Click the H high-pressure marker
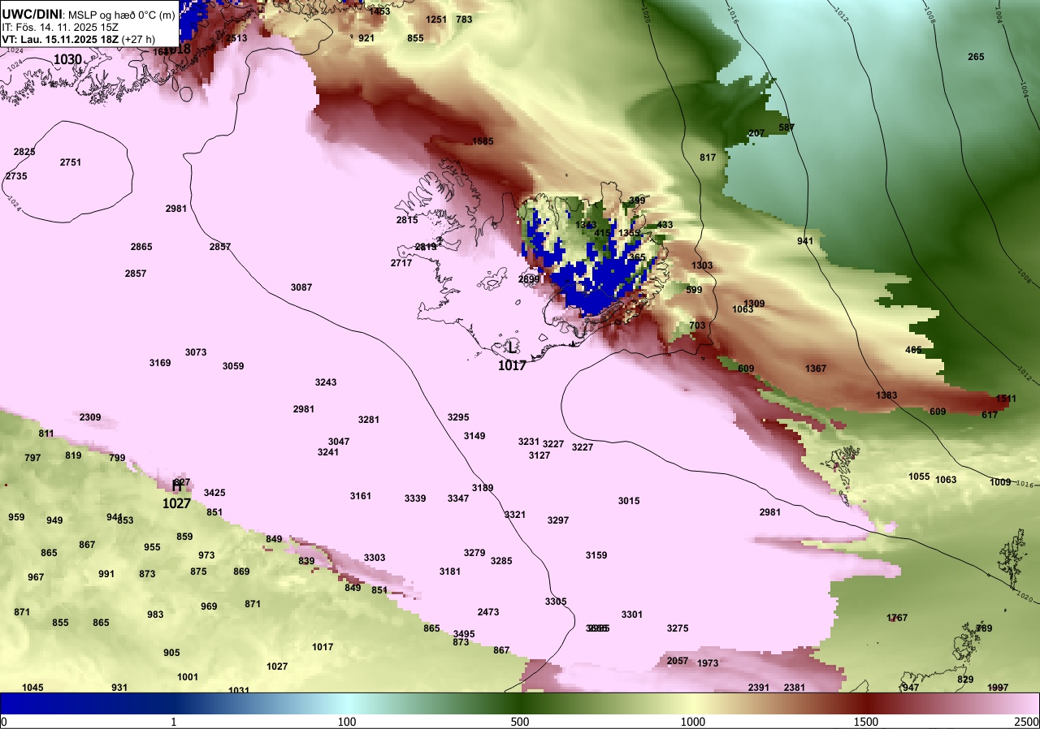This screenshot has height=729, width=1040. (x=176, y=486)
